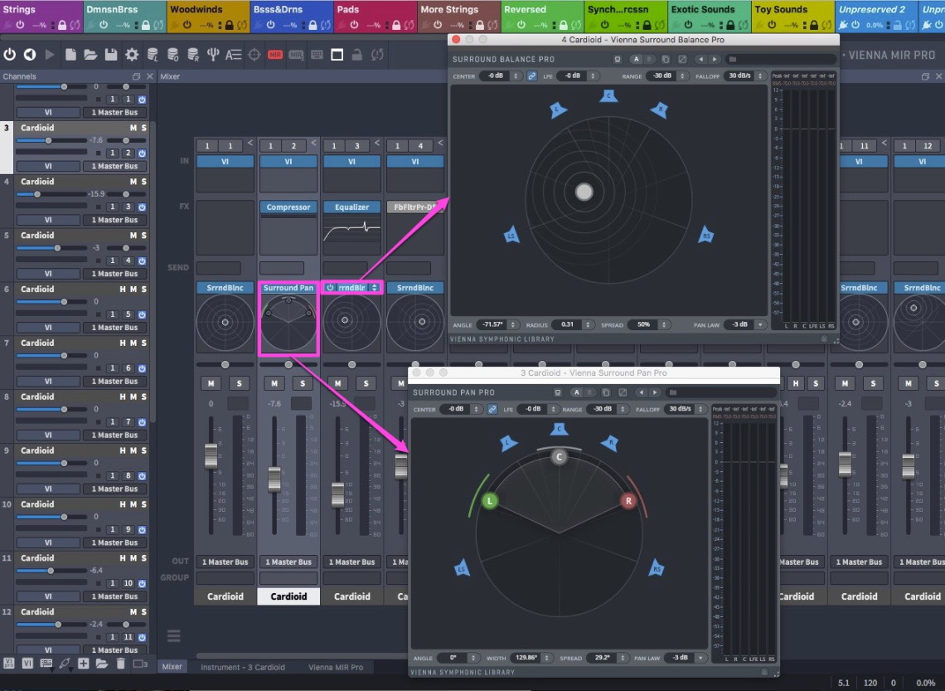Click the pan slider under the Surround Pan strip

[288, 364]
